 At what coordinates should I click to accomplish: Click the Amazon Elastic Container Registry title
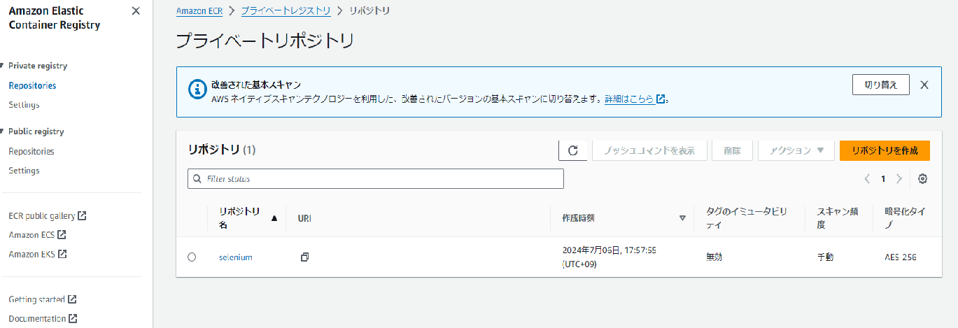point(55,18)
